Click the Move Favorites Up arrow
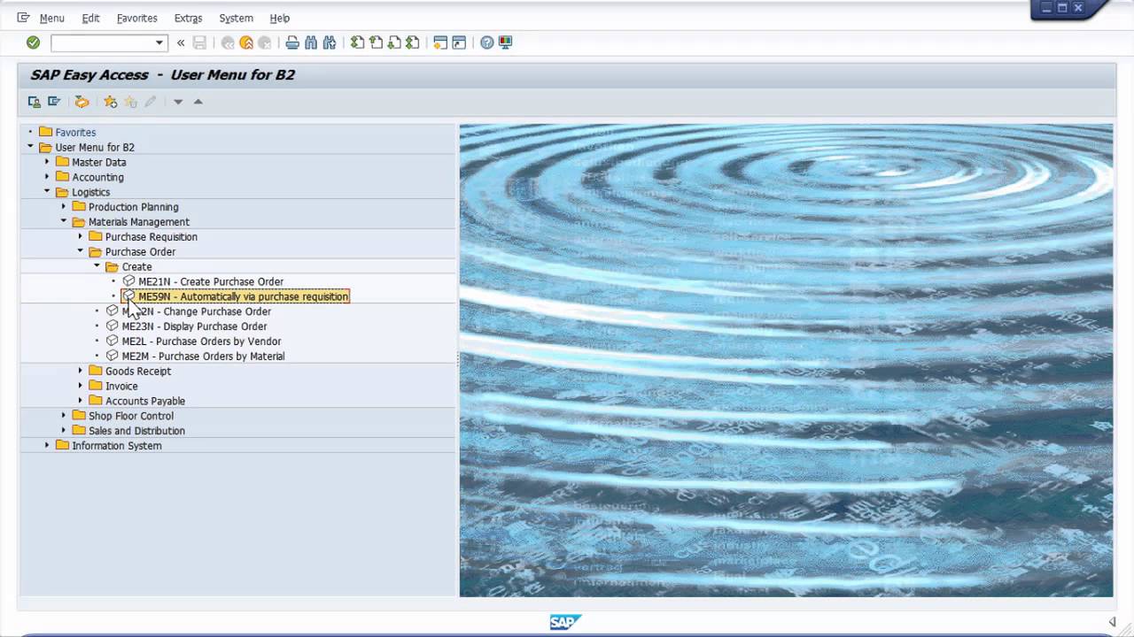 (x=198, y=102)
